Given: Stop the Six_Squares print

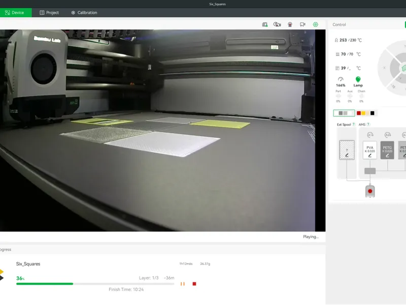Looking at the screenshot, I should click(194, 284).
